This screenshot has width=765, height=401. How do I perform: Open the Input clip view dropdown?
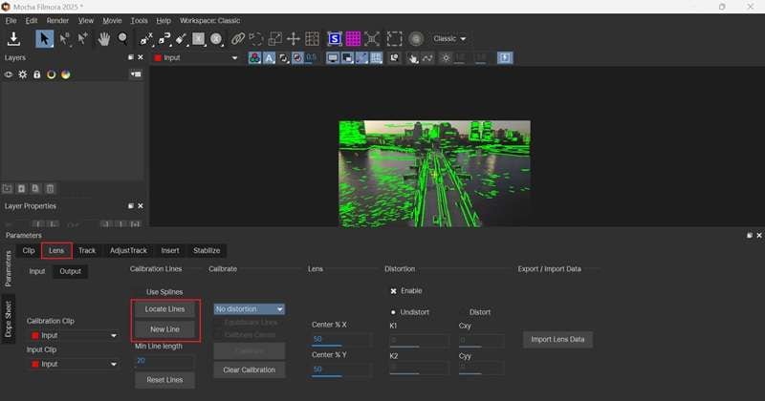[x=196, y=58]
